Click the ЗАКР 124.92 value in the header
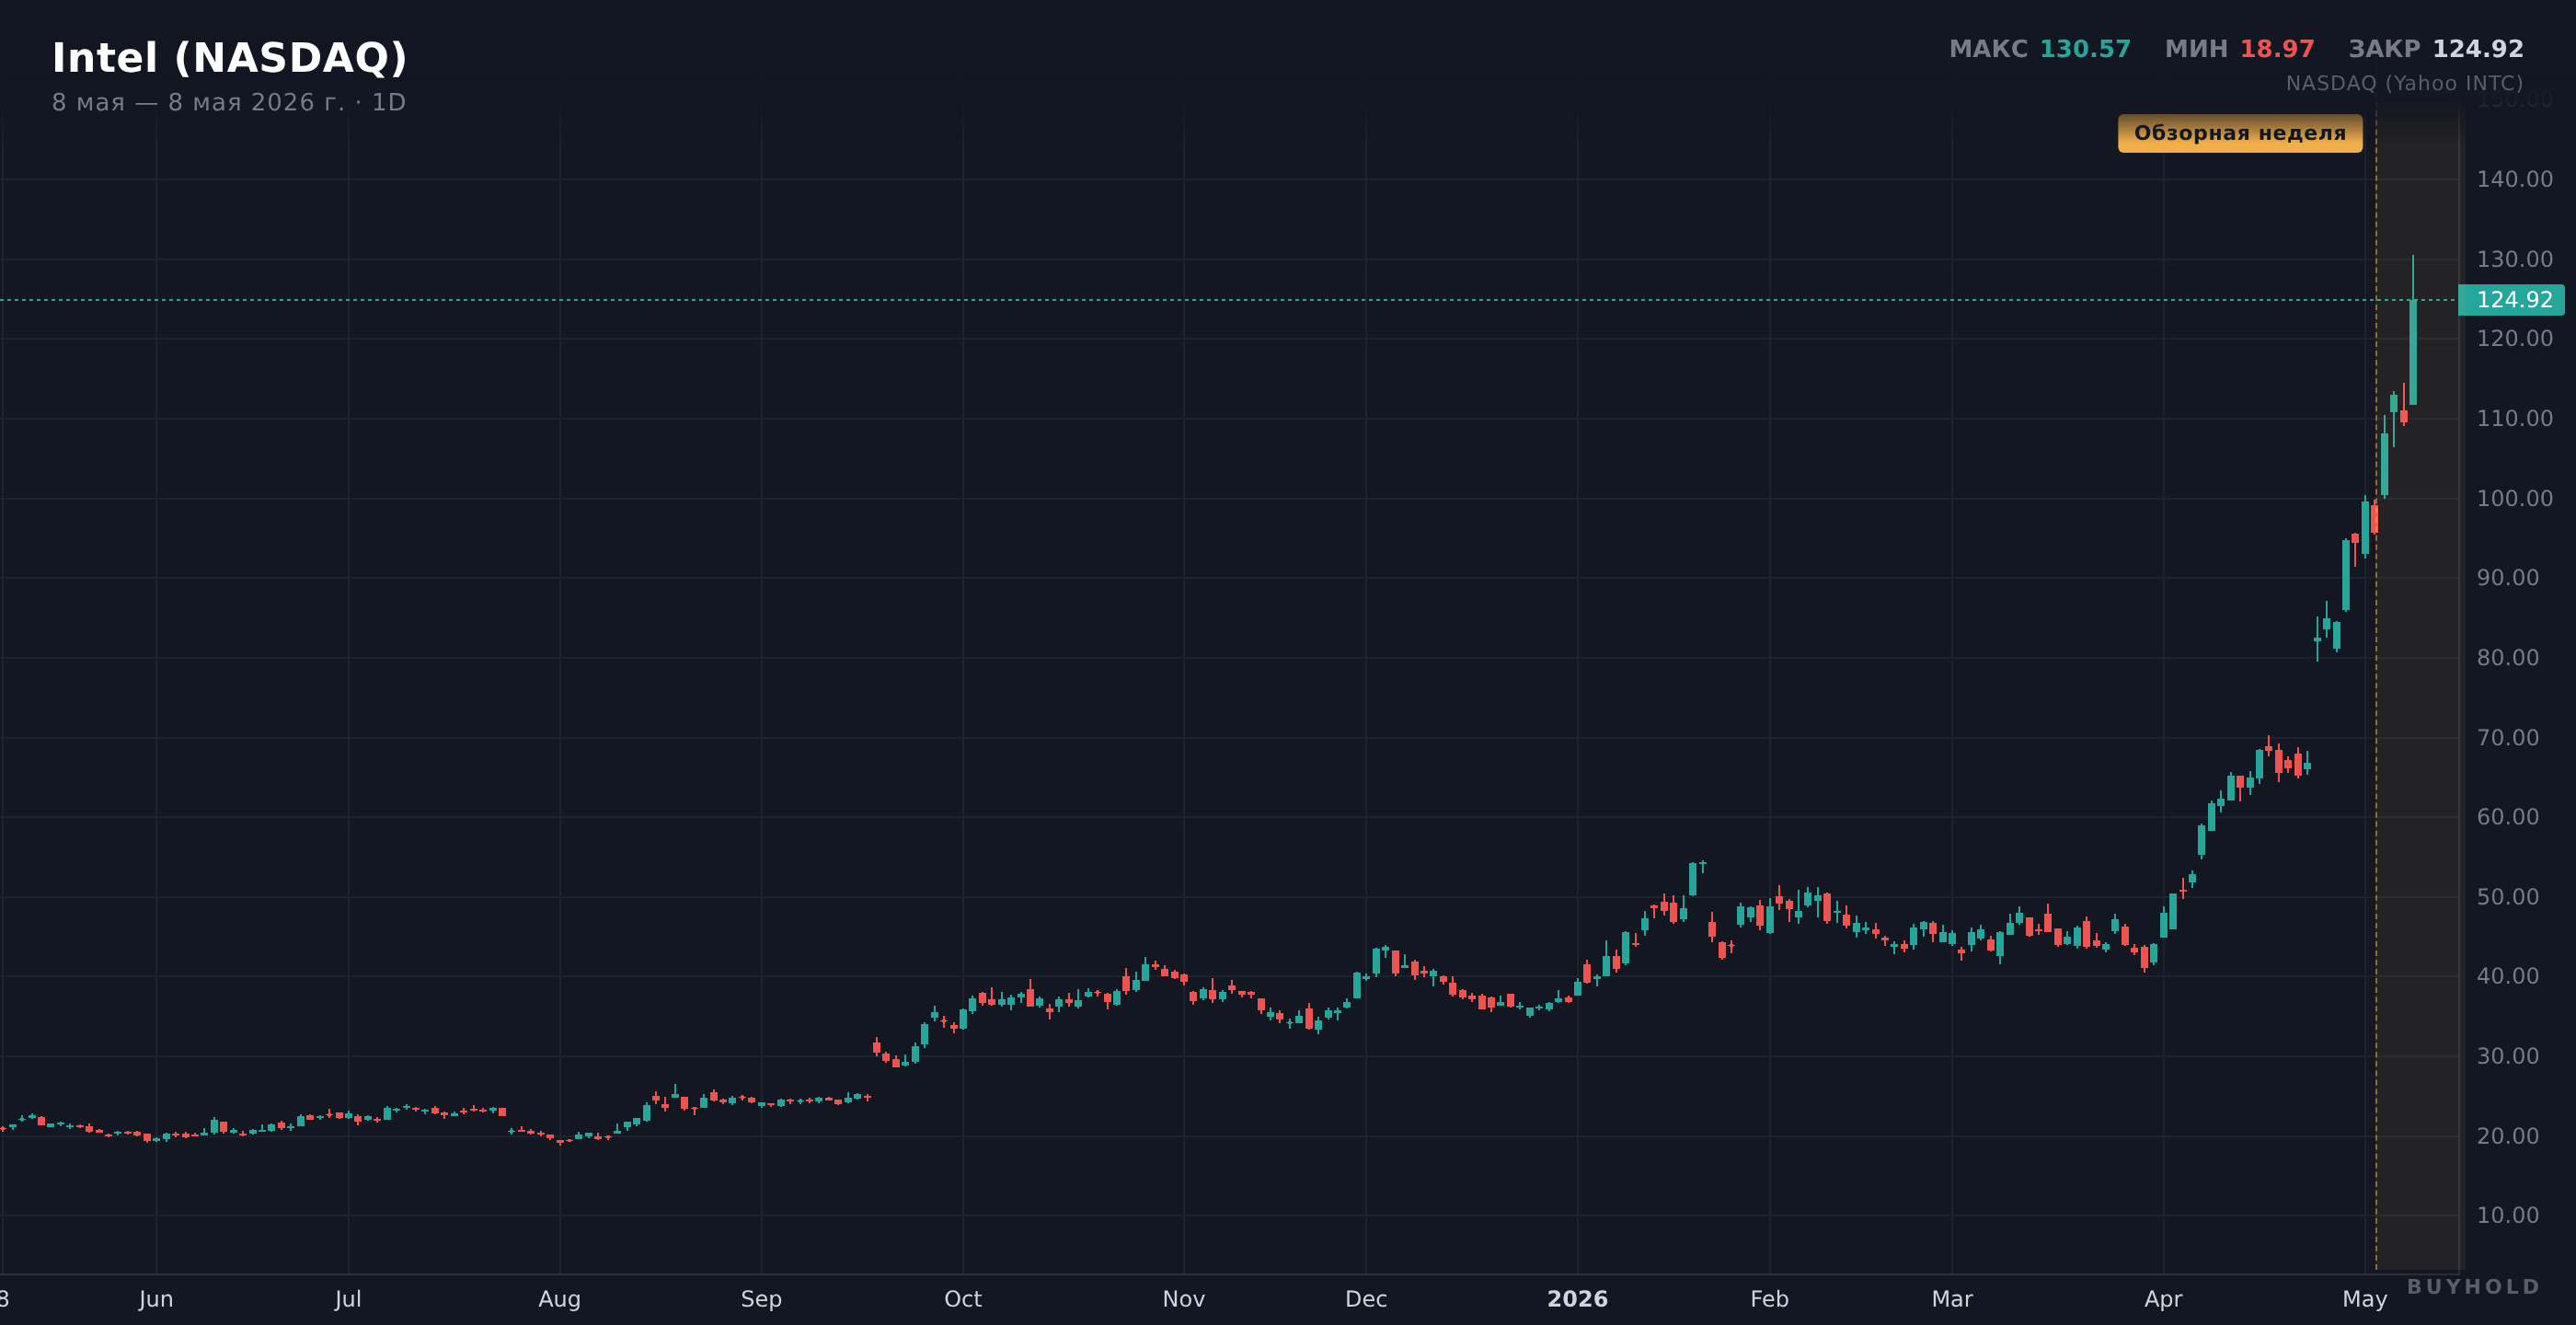Image resolution: width=2576 pixels, height=1325 pixels. (x=2435, y=49)
